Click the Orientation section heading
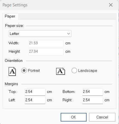119x124 pixels. [x=14, y=61]
